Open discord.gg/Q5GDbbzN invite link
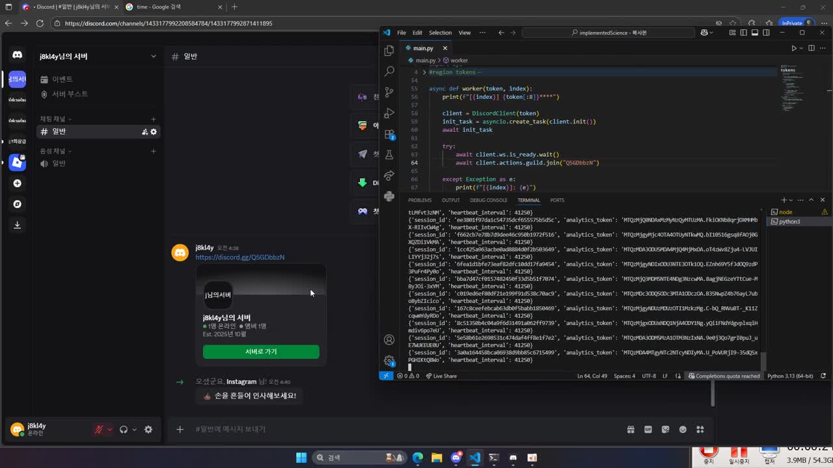Screen dimensions: 833x468 pyautogui.click(x=240, y=257)
